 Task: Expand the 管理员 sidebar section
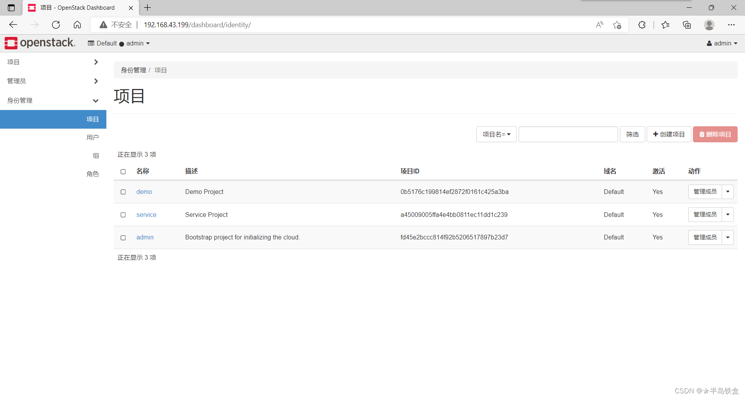53,81
